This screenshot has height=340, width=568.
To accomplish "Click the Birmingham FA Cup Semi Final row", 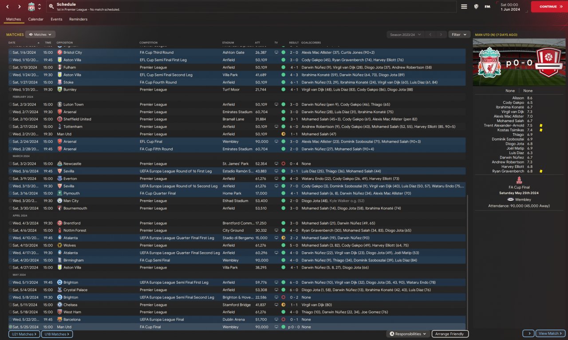I will 237,260.
